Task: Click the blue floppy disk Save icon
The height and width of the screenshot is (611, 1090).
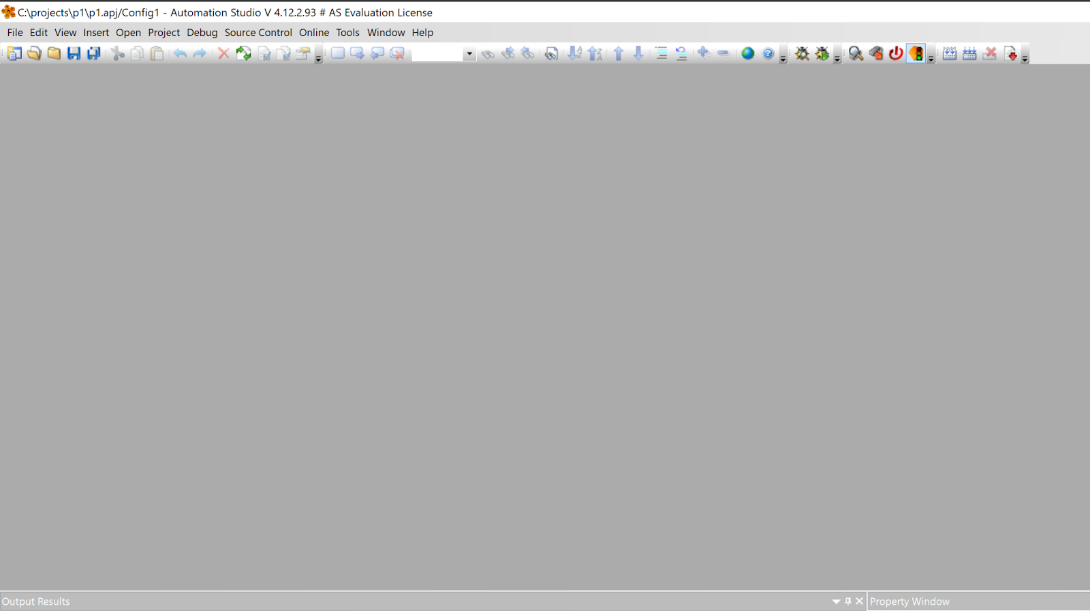Action: 74,53
